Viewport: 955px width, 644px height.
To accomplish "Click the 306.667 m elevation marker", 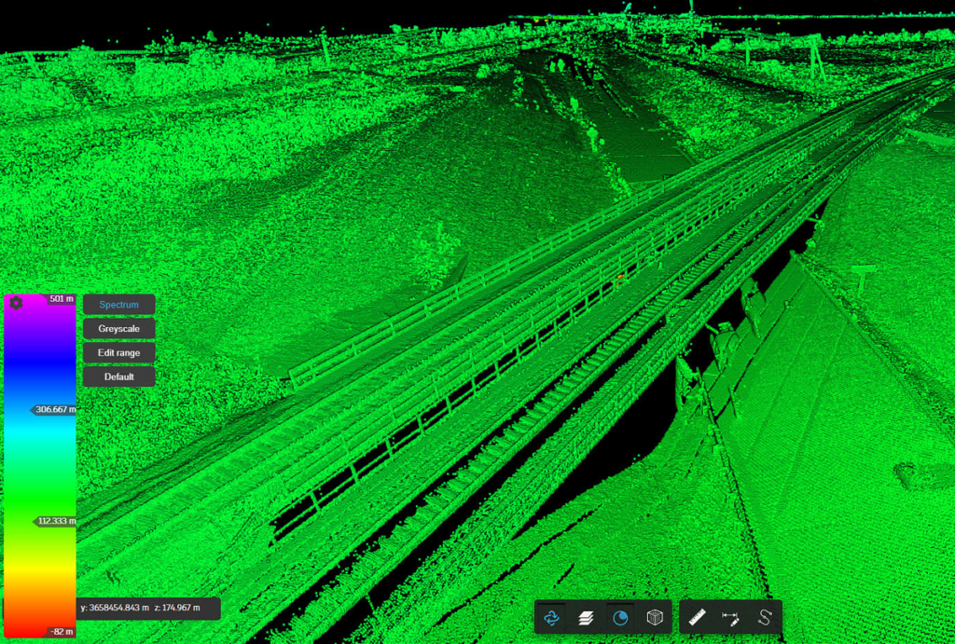I will tap(56, 409).
